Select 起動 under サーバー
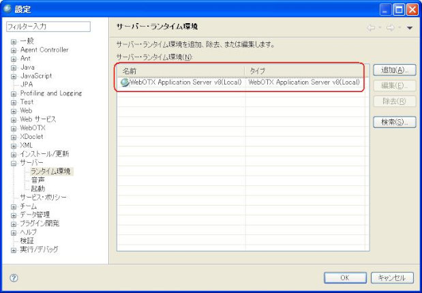422x293 pixels. point(37,189)
